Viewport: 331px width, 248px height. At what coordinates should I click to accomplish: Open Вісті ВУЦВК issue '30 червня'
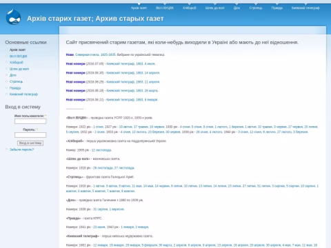(174, 132)
